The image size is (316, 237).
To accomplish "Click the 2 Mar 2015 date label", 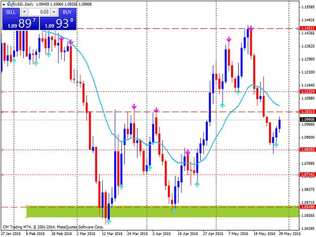I will (x=86, y=234).
